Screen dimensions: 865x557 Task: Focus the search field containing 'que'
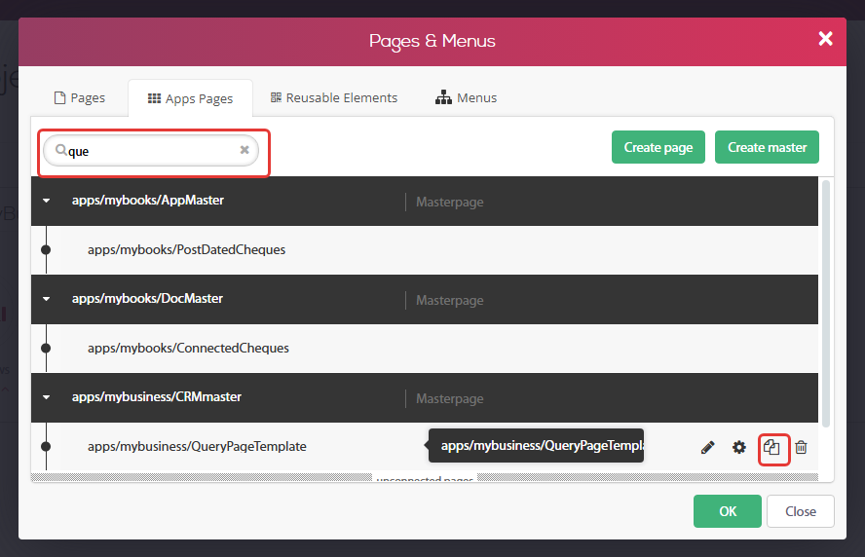pos(151,151)
